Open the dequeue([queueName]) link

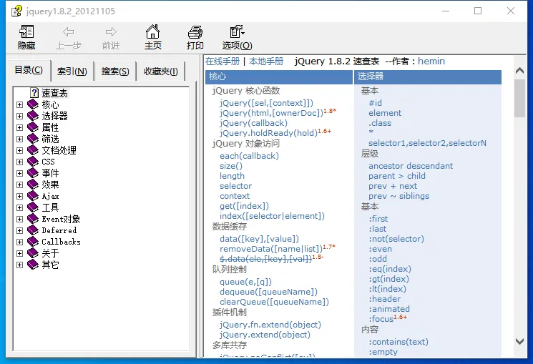pos(268,292)
